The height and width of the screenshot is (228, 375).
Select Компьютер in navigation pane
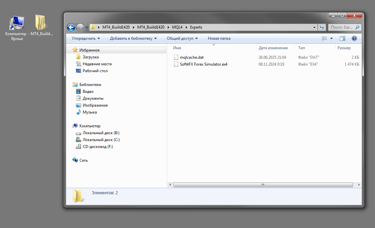90,126
